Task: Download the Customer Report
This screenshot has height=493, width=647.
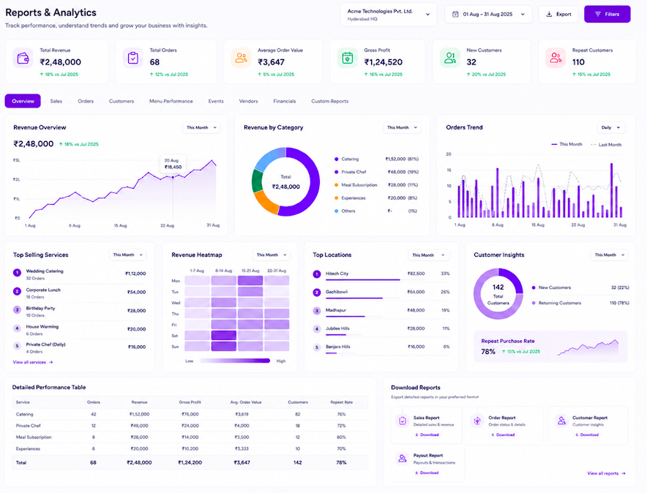Action: pos(586,435)
